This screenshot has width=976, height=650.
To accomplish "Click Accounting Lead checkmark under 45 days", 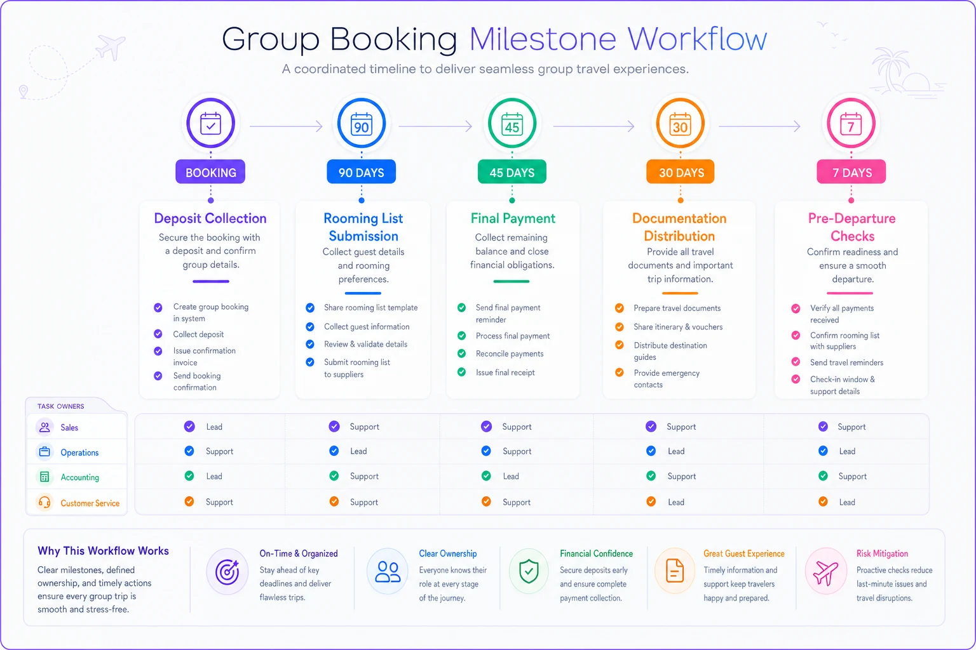I will tap(486, 476).
